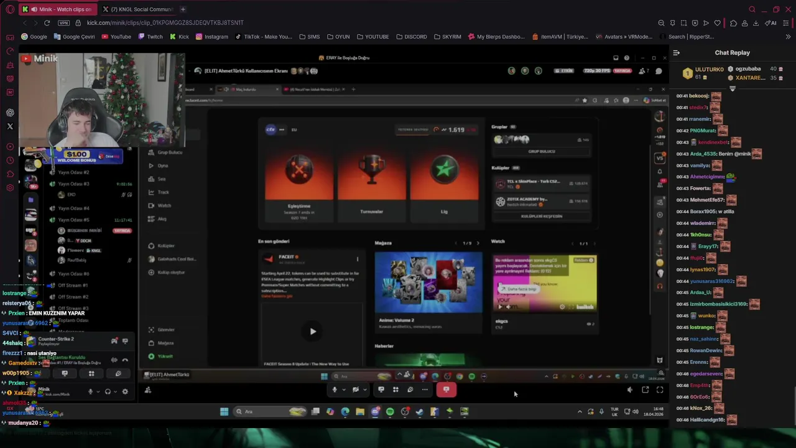Open the YOUTUBE bookmarks folder
Screen dimensions: 796x448
tap(373, 37)
